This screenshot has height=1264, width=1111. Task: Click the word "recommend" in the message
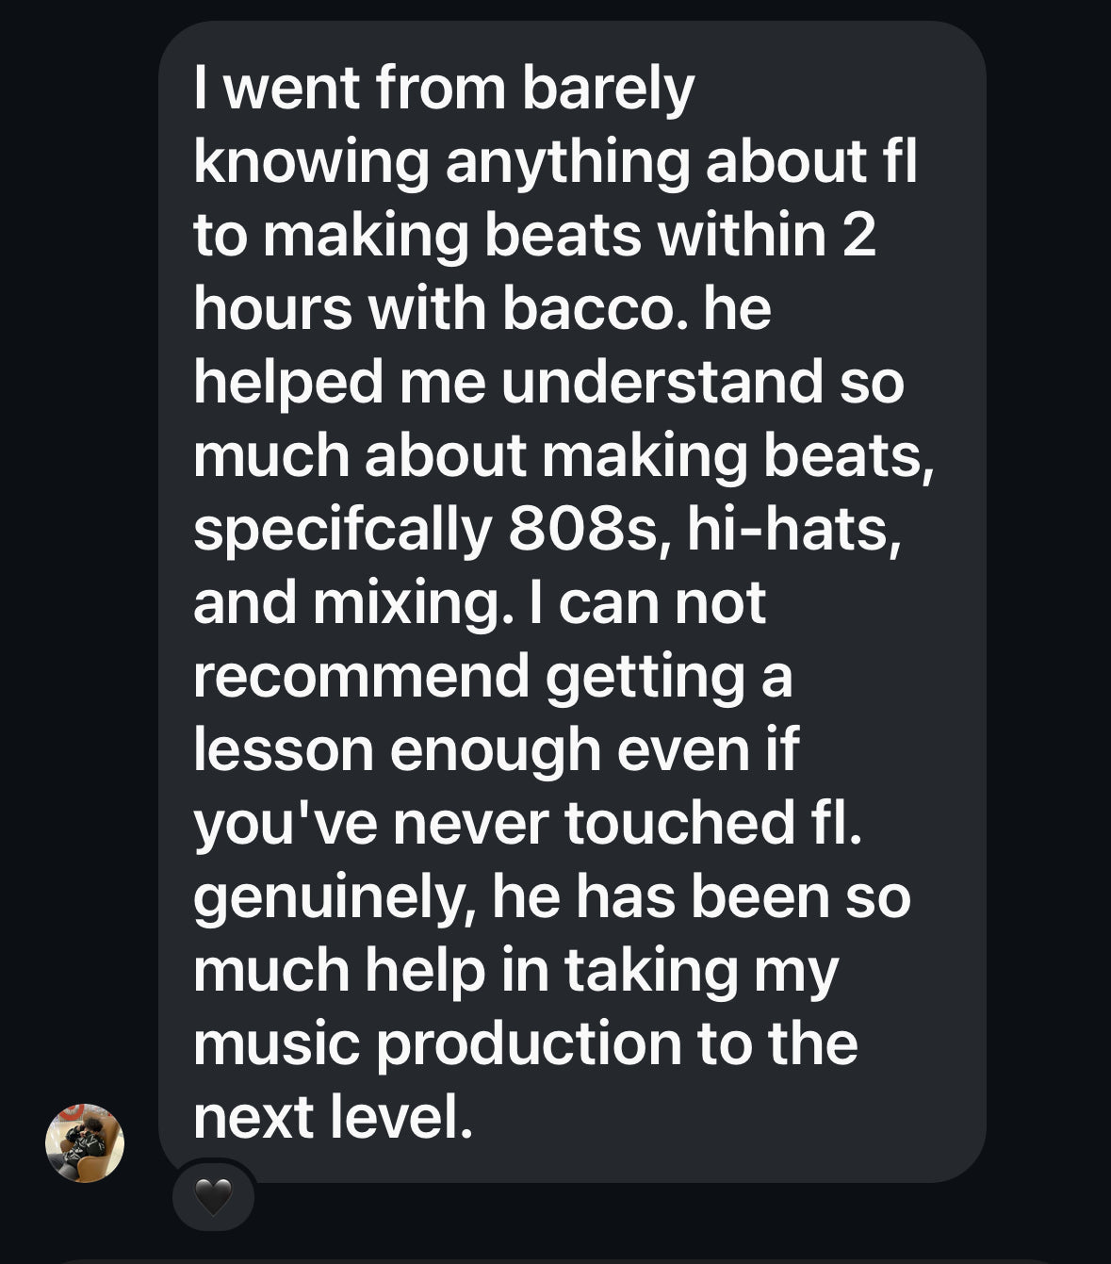pos(361,676)
